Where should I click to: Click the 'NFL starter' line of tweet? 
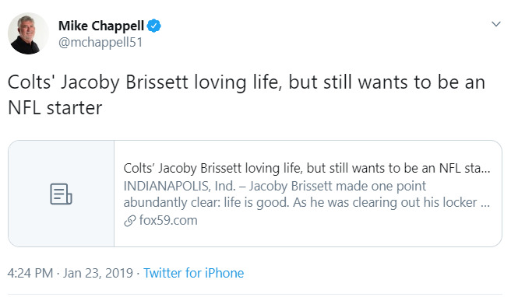click(x=55, y=107)
